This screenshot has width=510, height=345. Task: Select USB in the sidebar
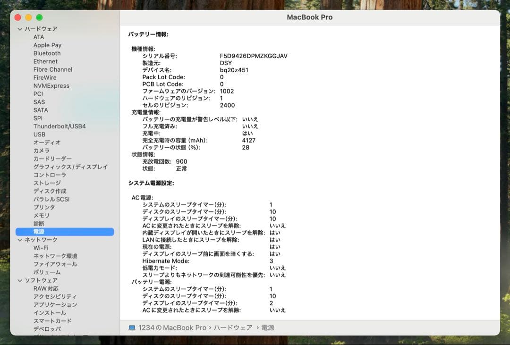pos(40,134)
